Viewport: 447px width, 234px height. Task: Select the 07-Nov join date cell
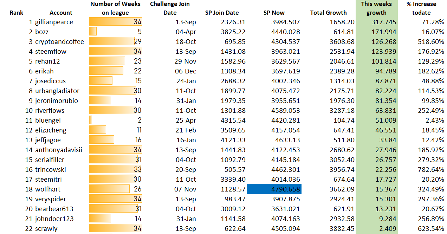point(185,189)
